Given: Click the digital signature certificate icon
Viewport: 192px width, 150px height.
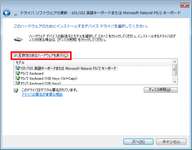Looking at the screenshot, I should click(16, 91).
